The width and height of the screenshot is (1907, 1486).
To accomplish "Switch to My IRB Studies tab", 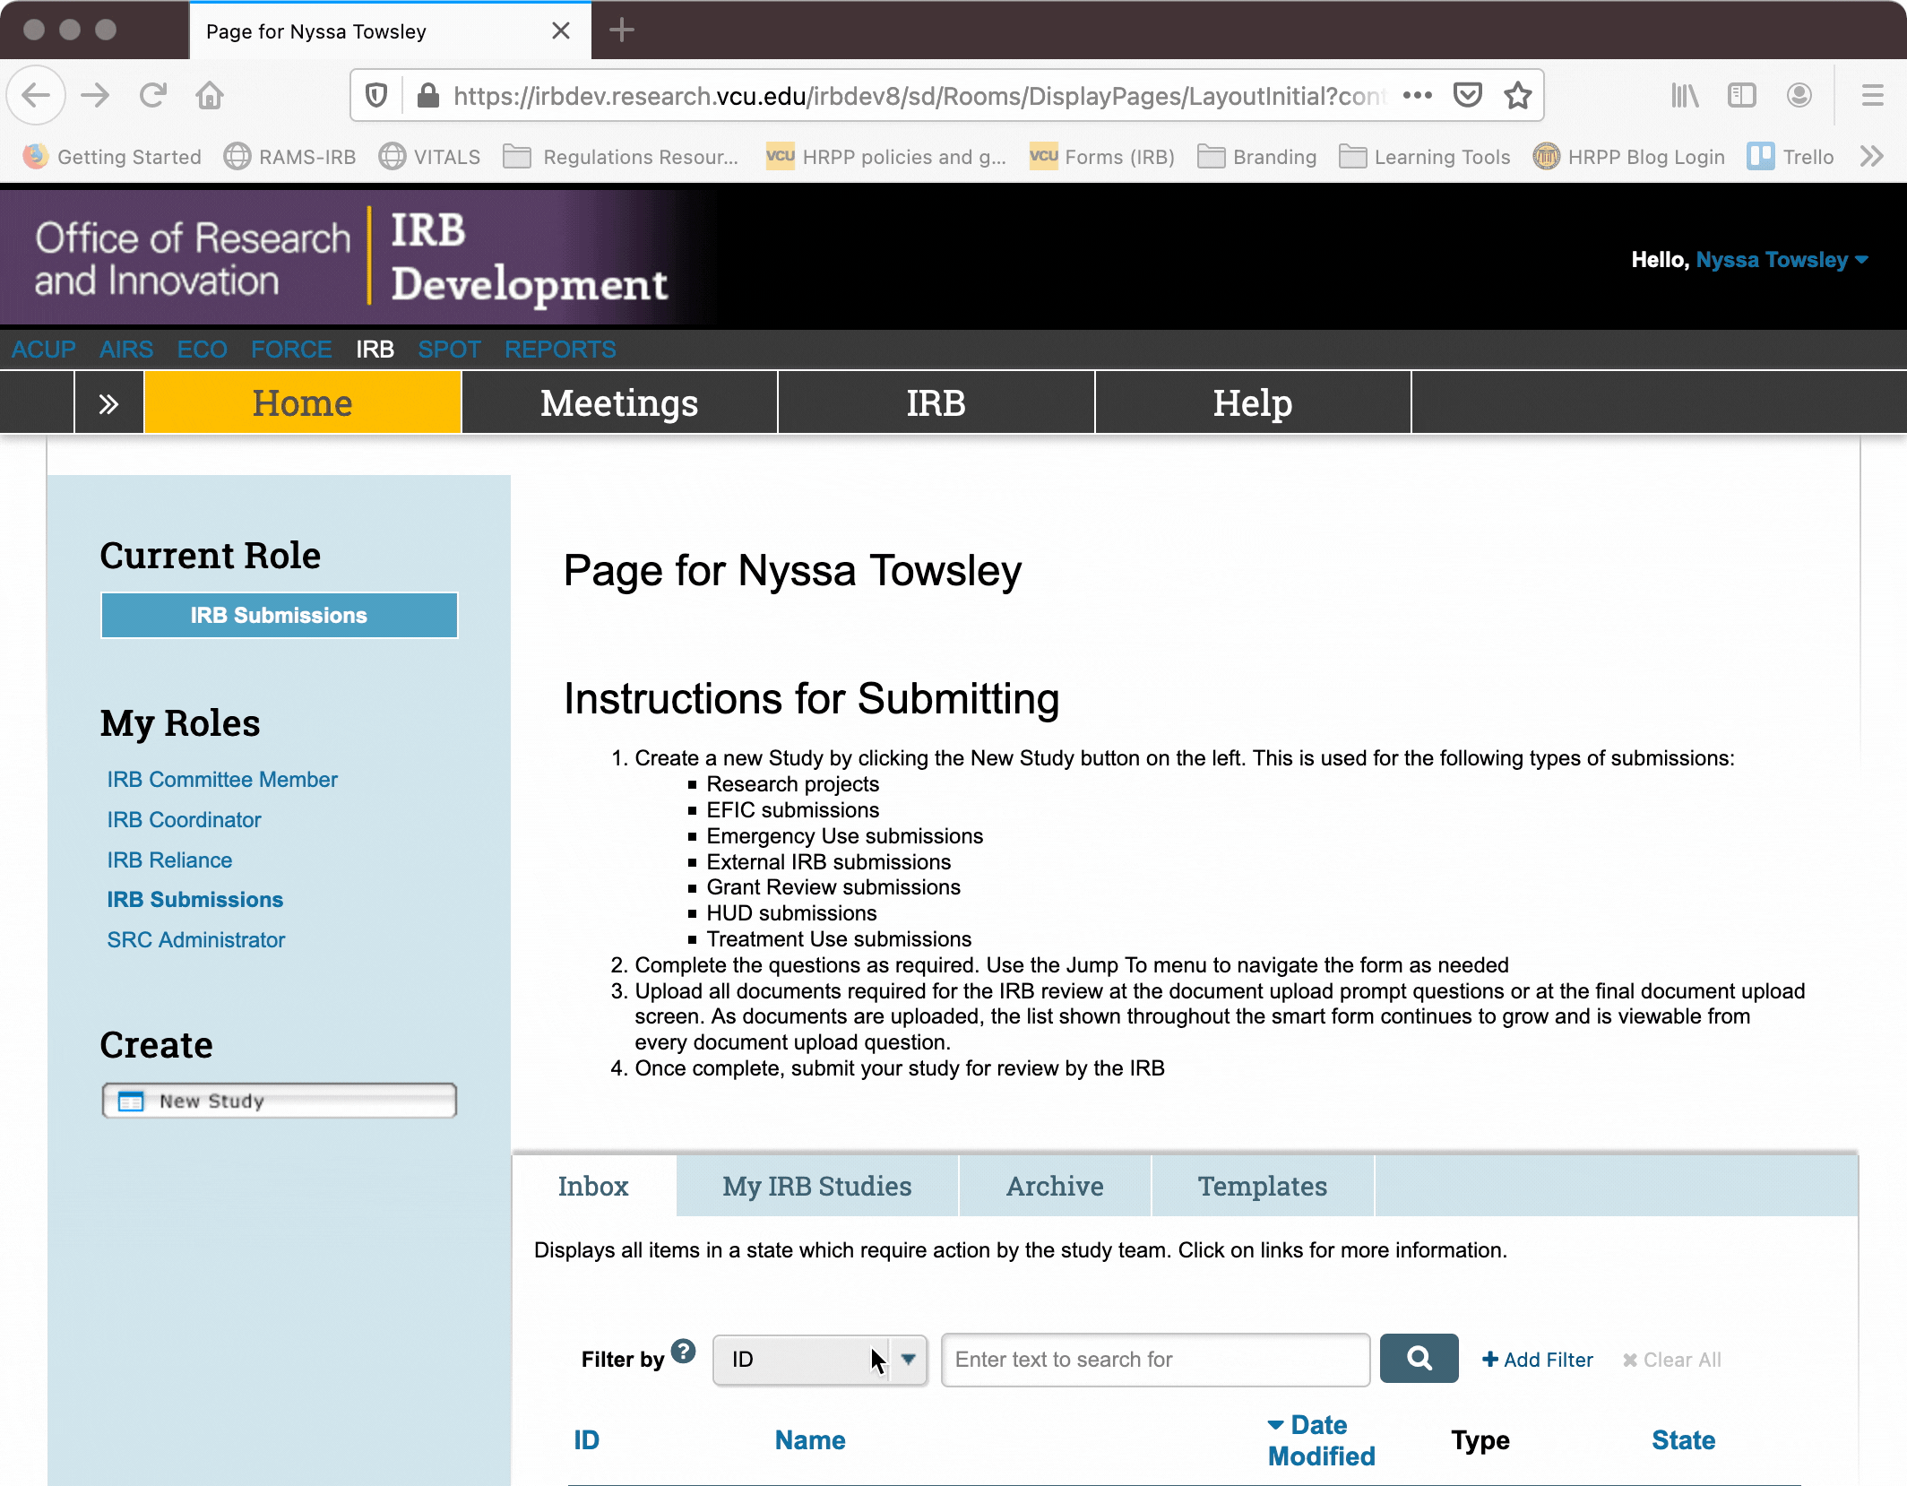I will click(x=816, y=1186).
